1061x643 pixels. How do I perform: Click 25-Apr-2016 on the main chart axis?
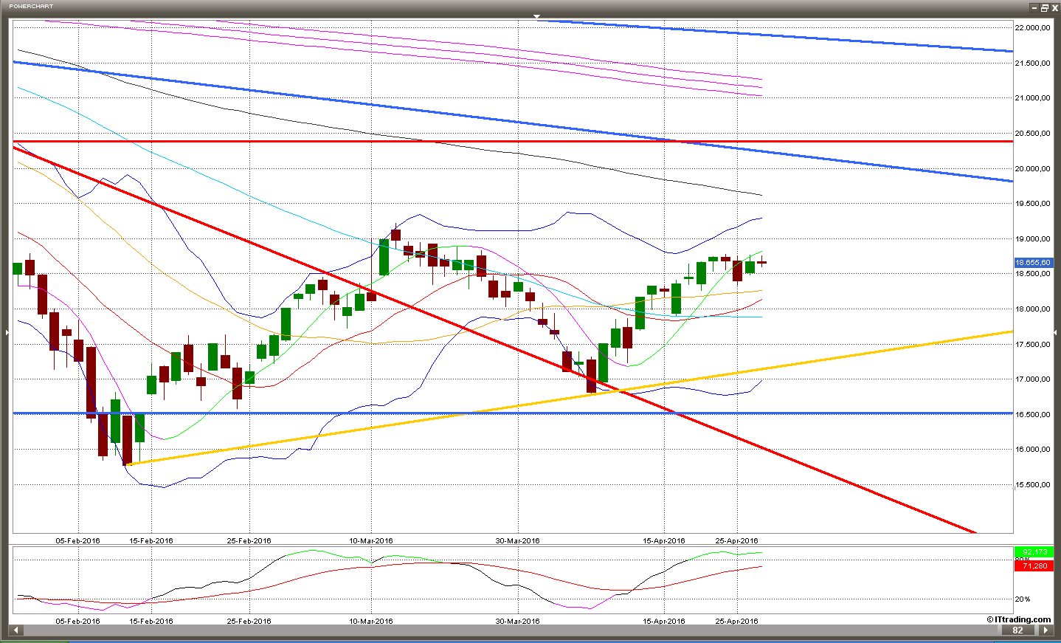(x=737, y=540)
